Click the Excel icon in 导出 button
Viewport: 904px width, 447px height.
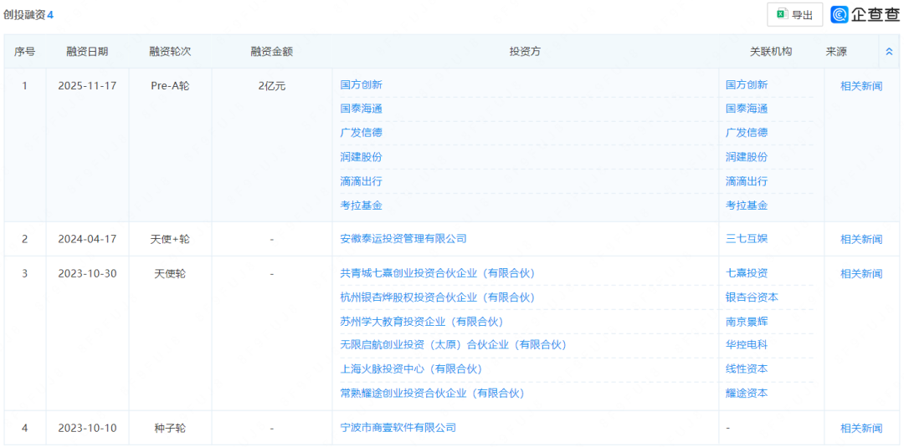pyautogui.click(x=783, y=15)
